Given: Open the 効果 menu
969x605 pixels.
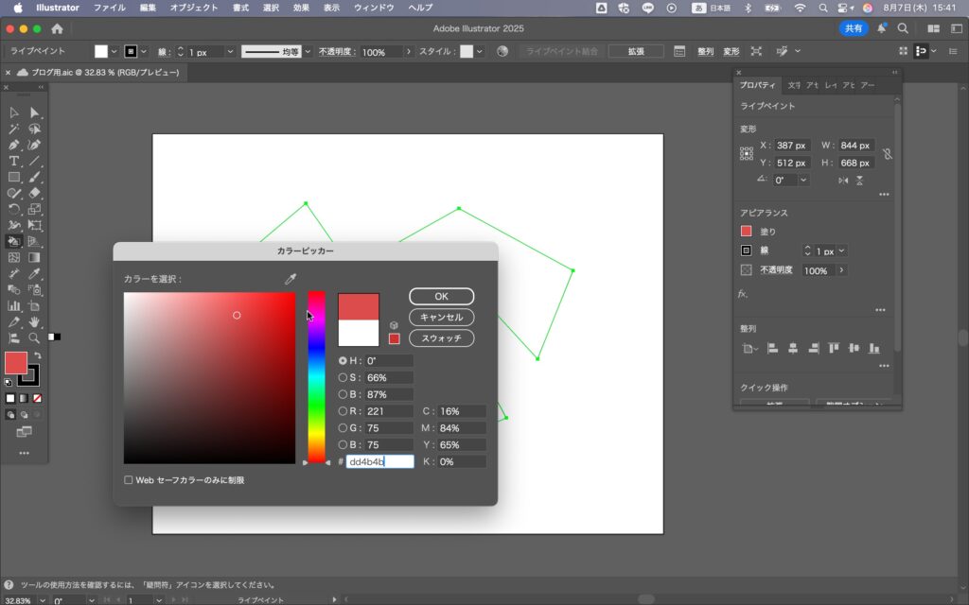Looking at the screenshot, I should (301, 8).
